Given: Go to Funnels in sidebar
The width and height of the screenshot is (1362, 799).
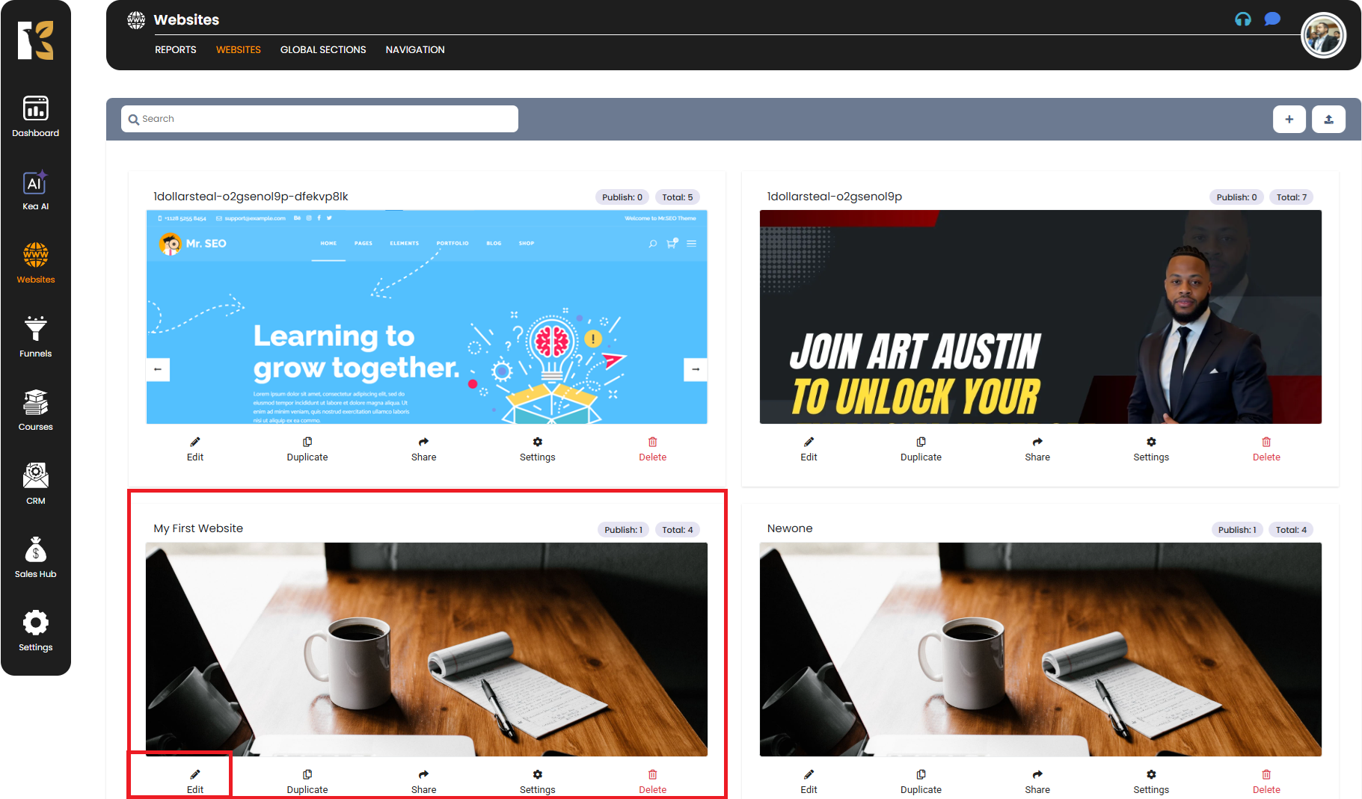Looking at the screenshot, I should coord(35,337).
